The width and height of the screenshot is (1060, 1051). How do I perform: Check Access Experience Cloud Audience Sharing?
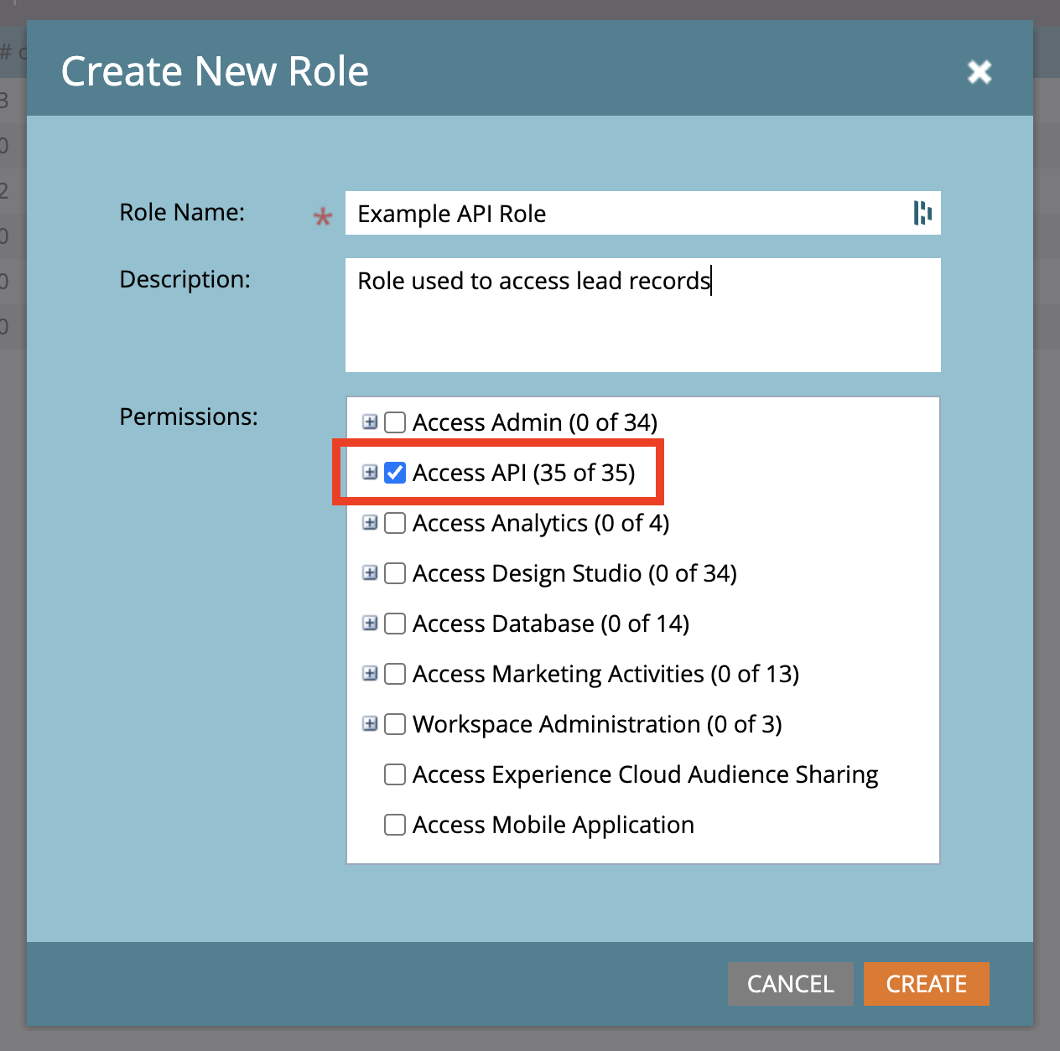[x=395, y=774]
